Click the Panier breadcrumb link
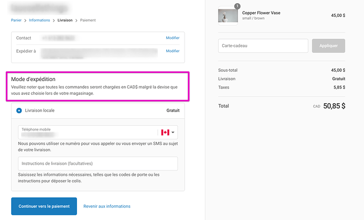Screen dimensions: 364x220 click(x=16, y=20)
